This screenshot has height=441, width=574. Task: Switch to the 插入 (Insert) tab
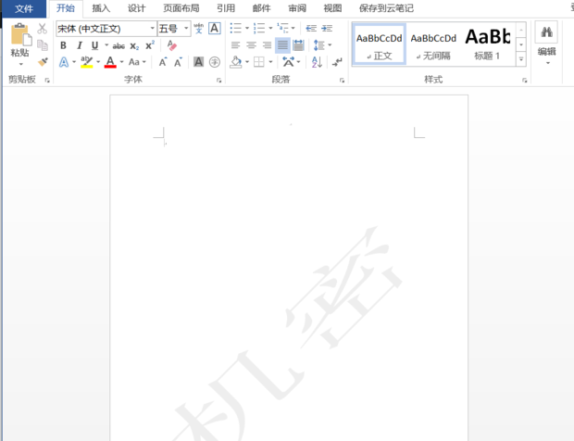101,8
